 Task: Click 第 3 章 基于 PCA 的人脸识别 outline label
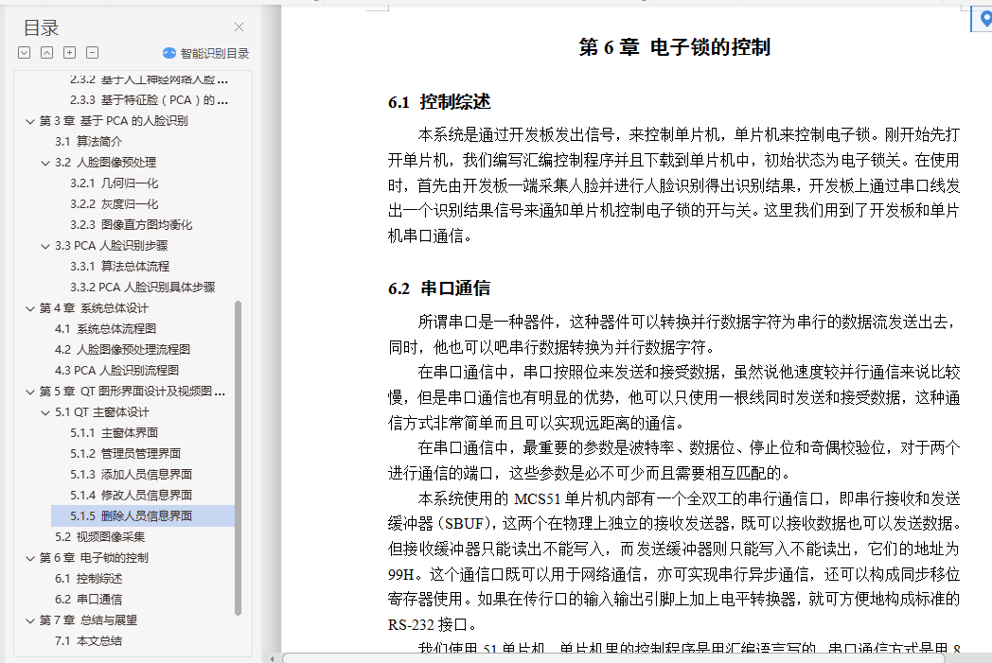pyautogui.click(x=114, y=121)
